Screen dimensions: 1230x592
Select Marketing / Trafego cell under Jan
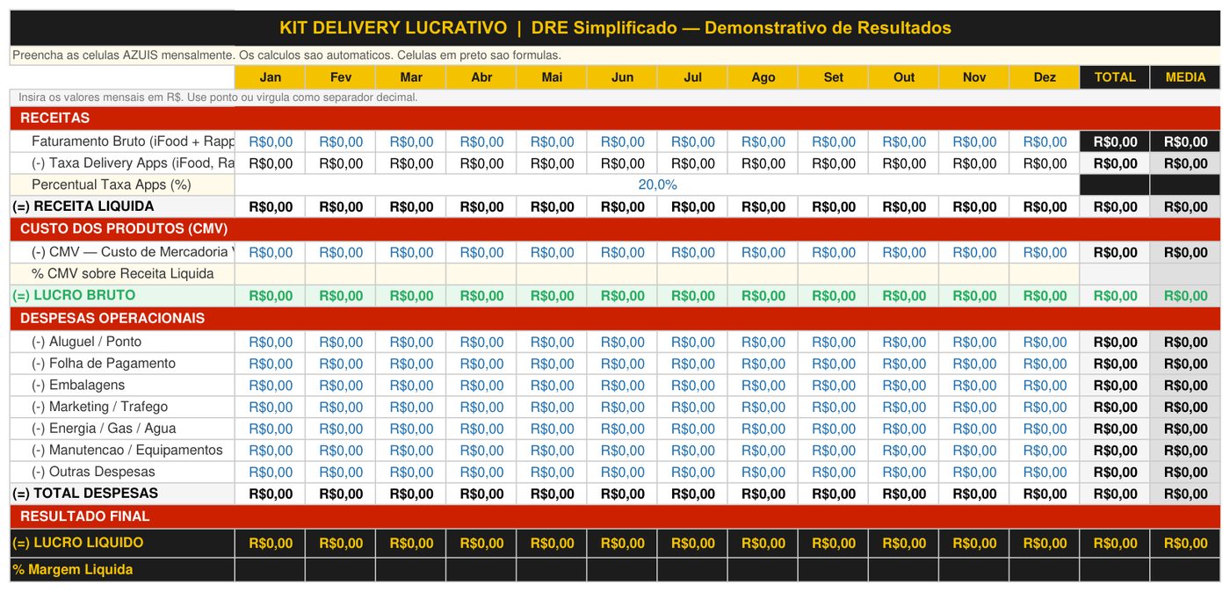pos(271,407)
